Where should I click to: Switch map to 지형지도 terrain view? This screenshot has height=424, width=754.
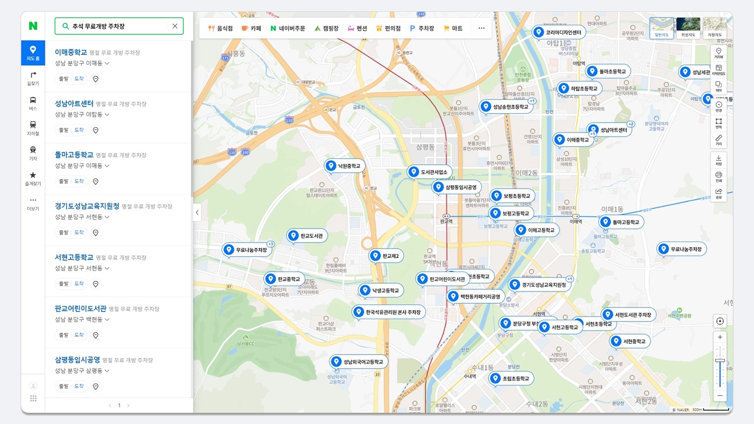point(714,28)
